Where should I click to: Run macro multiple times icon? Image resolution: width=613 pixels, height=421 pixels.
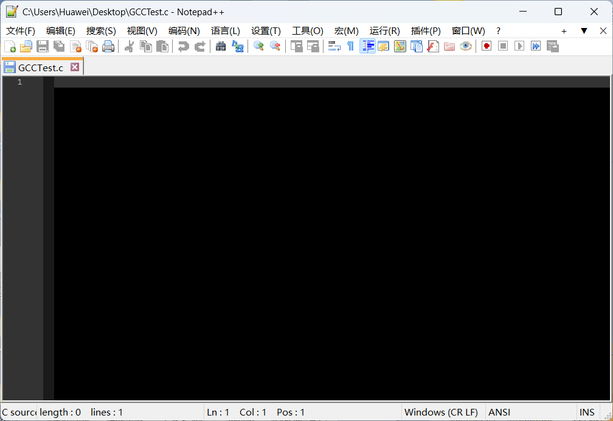tap(536, 46)
